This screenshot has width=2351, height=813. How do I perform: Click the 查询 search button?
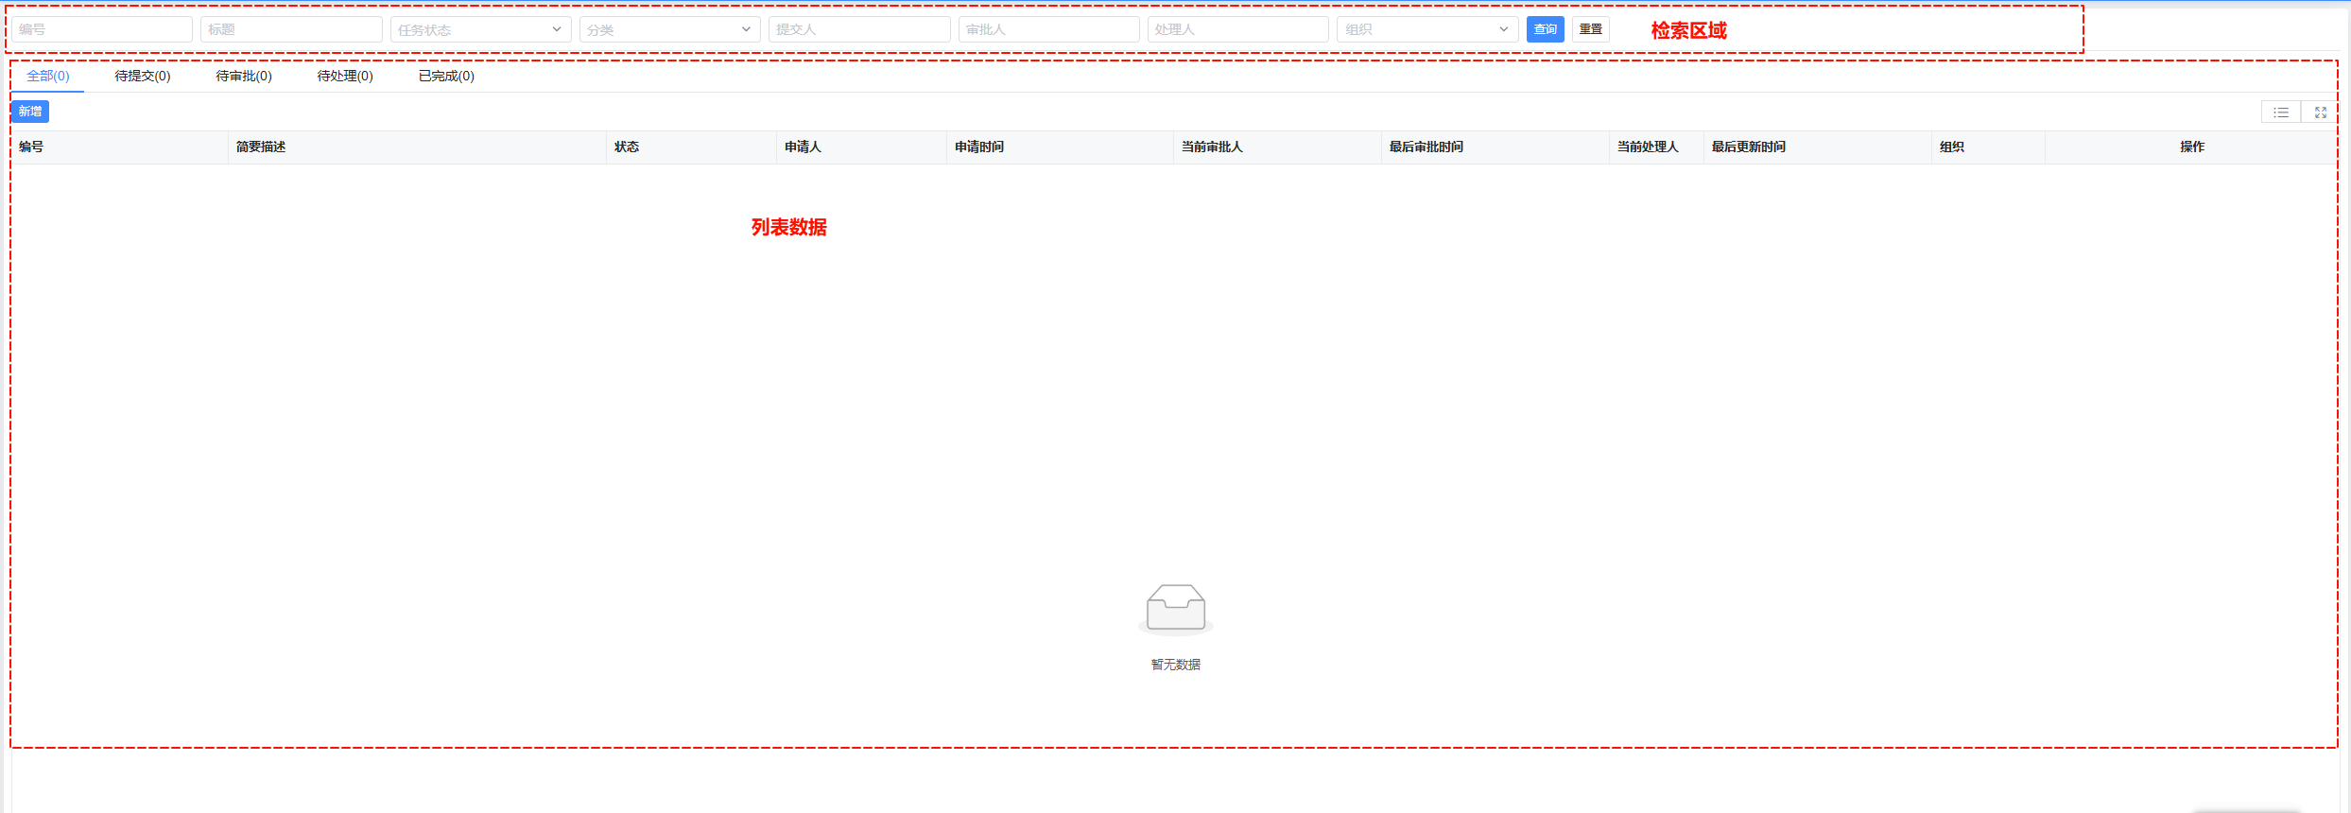tap(1545, 29)
